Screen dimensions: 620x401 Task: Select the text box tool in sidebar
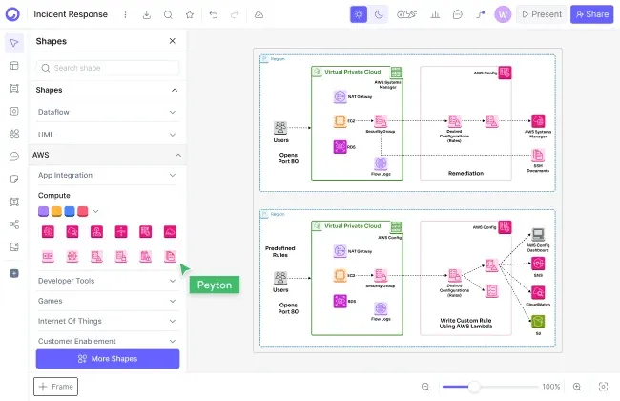point(14,201)
